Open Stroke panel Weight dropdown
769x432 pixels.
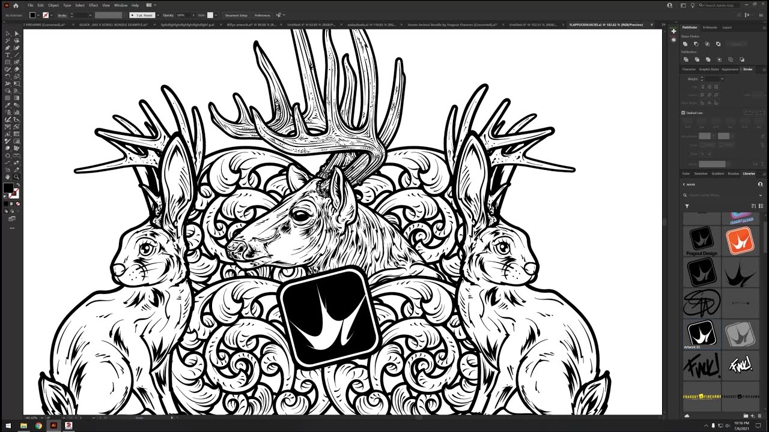point(722,79)
